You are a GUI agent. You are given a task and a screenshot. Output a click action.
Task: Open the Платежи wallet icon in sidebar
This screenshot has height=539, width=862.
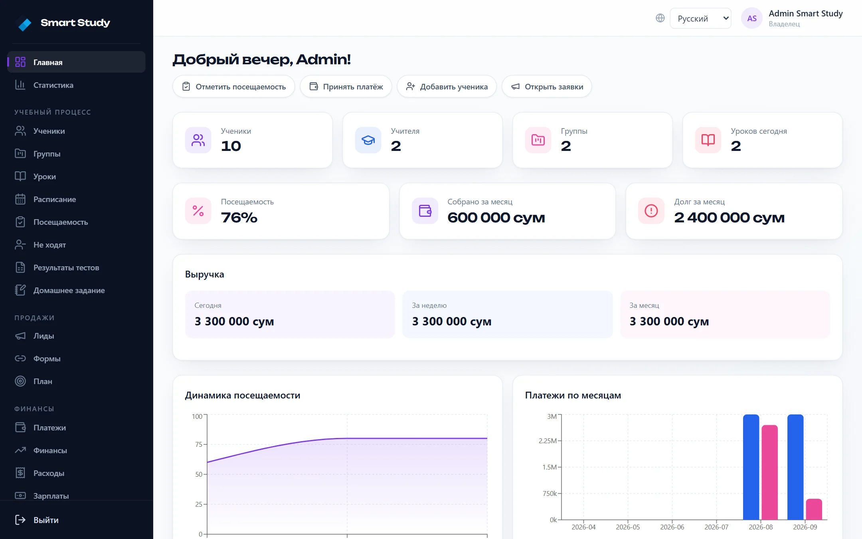tap(20, 428)
